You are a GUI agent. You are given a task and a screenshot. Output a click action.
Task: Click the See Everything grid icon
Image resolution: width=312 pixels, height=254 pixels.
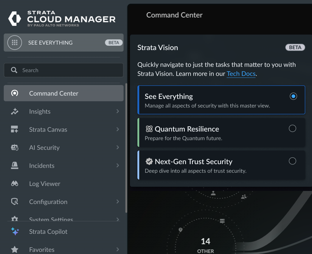tap(15, 42)
